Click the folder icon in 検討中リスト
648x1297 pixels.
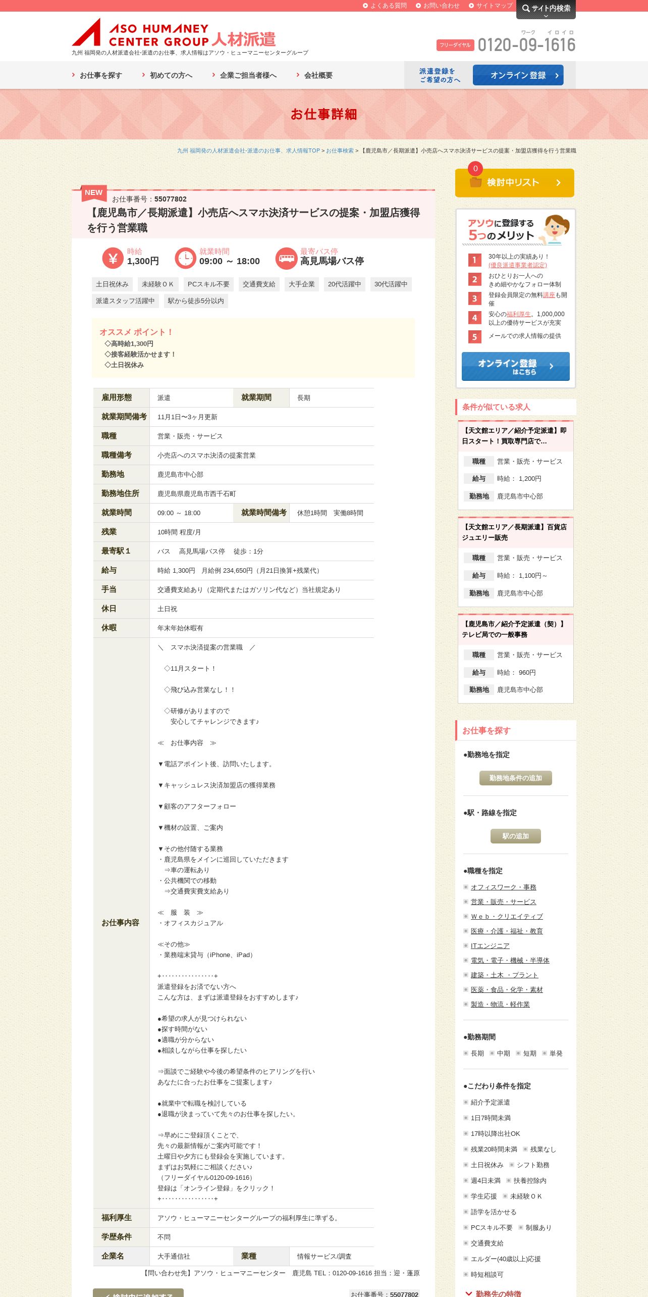pos(475,182)
